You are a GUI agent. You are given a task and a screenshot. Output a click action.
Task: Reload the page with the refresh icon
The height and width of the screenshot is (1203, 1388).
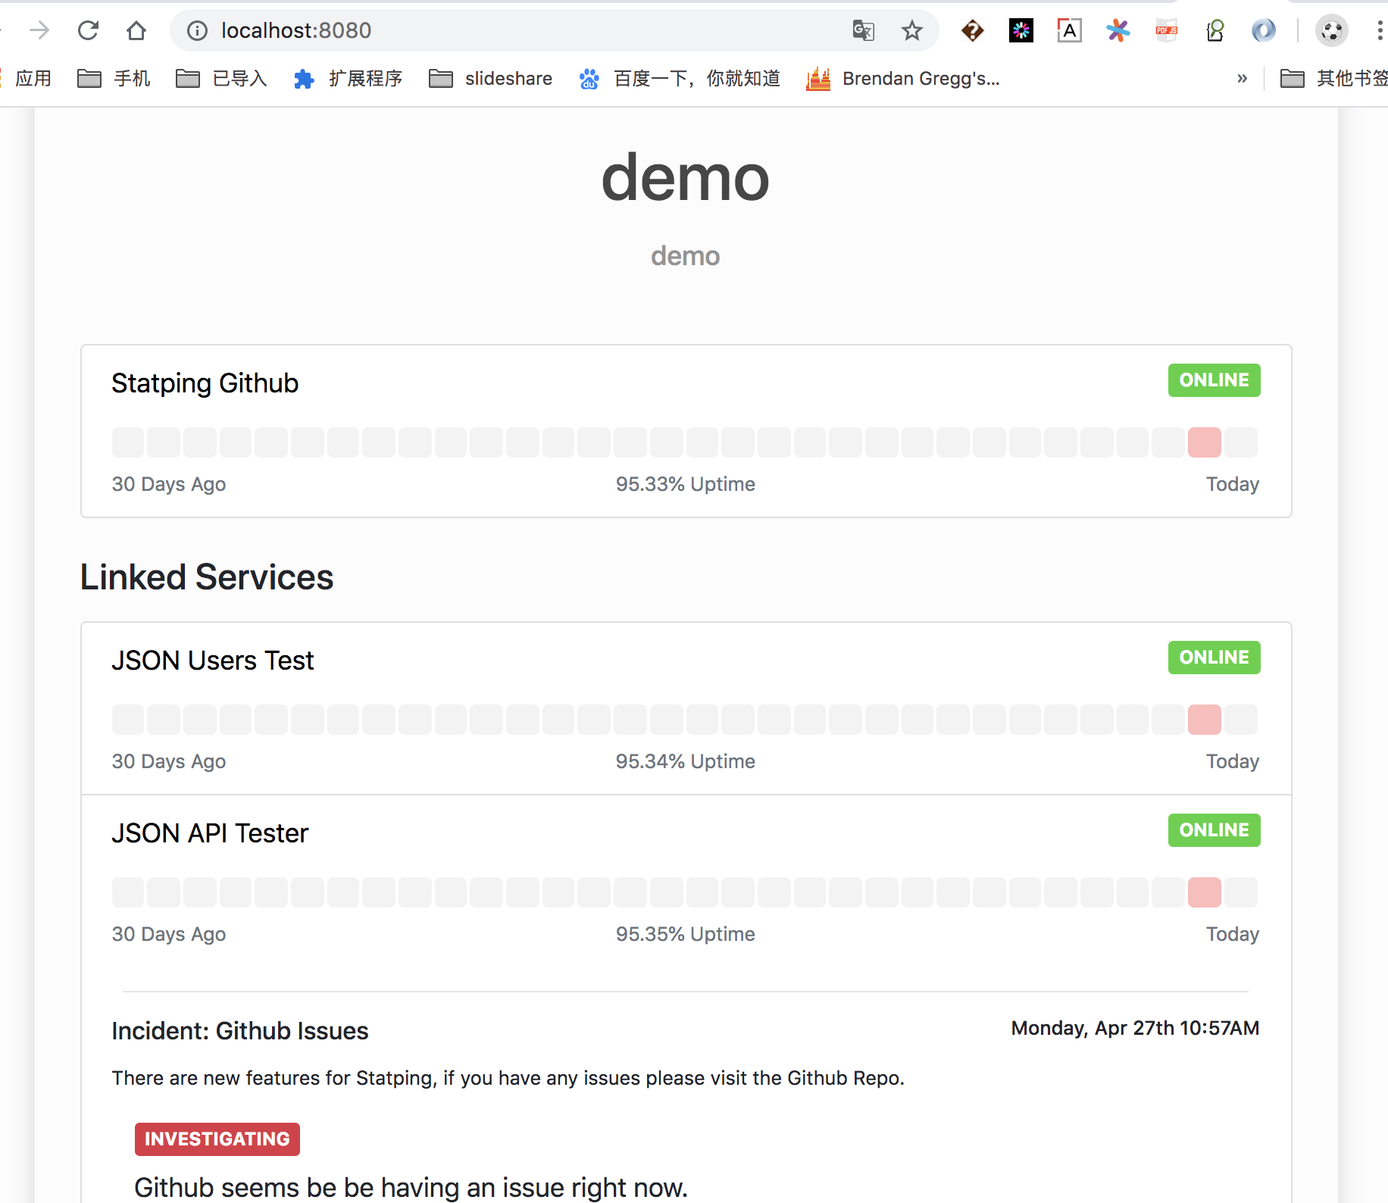89,30
